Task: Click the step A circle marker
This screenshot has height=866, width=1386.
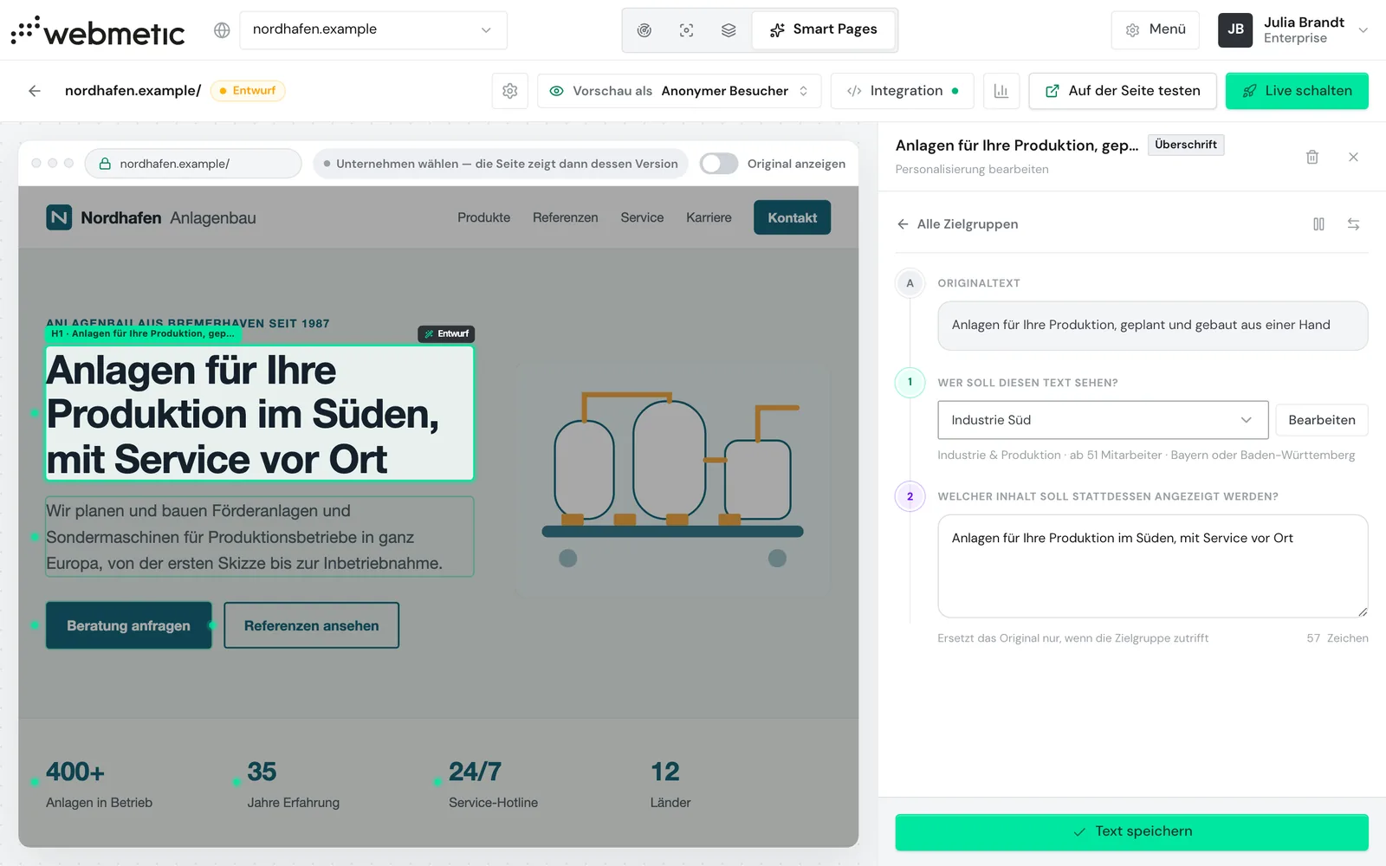Action: click(x=910, y=283)
